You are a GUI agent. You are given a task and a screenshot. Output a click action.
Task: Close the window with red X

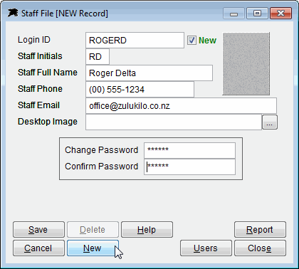[x=281, y=14]
